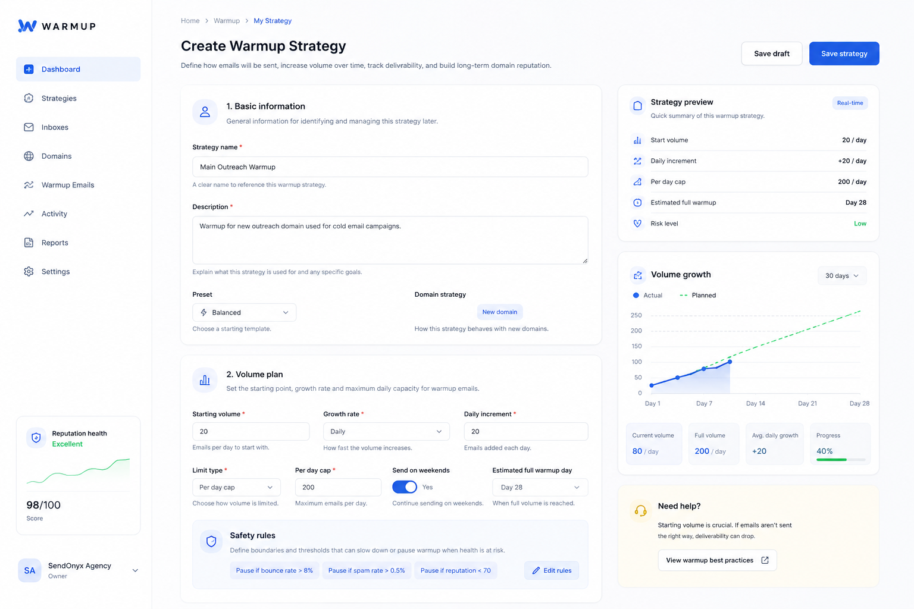Screen dimensions: 914x609
Task: Toggle Actual series in chart legend
Action: pyautogui.click(x=647, y=295)
